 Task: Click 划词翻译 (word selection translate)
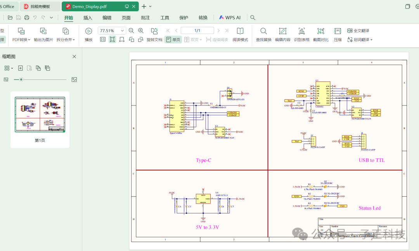pos(358,40)
